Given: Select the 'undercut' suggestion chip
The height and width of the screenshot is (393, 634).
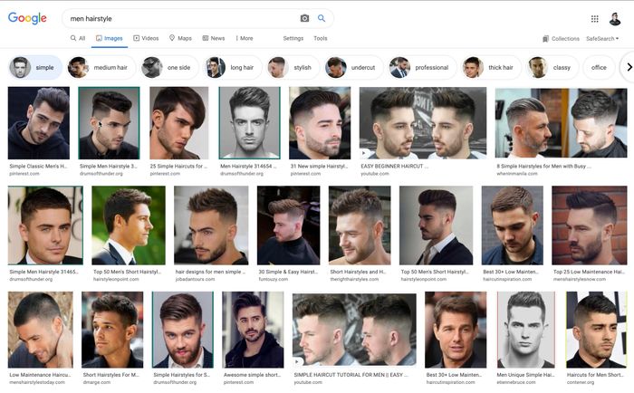Looking at the screenshot, I should click(354, 68).
